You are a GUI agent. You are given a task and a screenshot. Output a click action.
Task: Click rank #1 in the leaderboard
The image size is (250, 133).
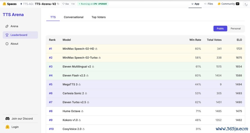coord(50,49)
